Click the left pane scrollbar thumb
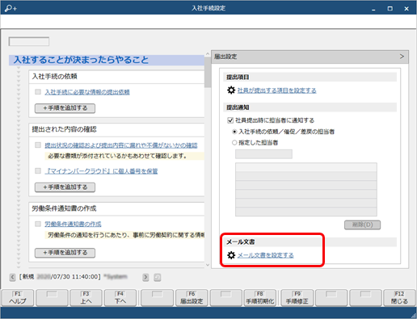The height and width of the screenshot is (319, 417). (x=208, y=72)
